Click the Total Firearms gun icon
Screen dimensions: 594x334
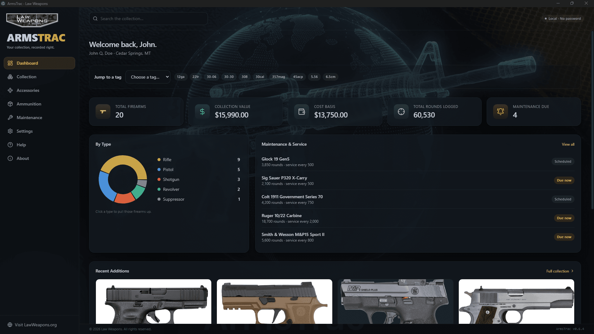pyautogui.click(x=103, y=112)
